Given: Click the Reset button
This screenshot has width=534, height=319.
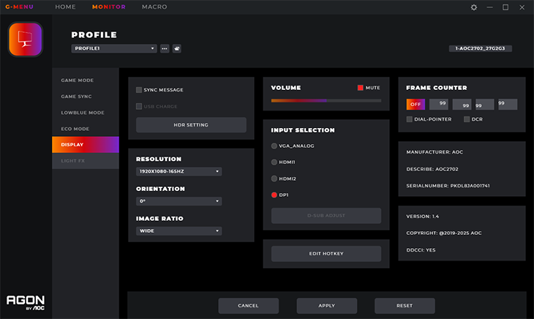Looking at the screenshot, I should [x=405, y=306].
